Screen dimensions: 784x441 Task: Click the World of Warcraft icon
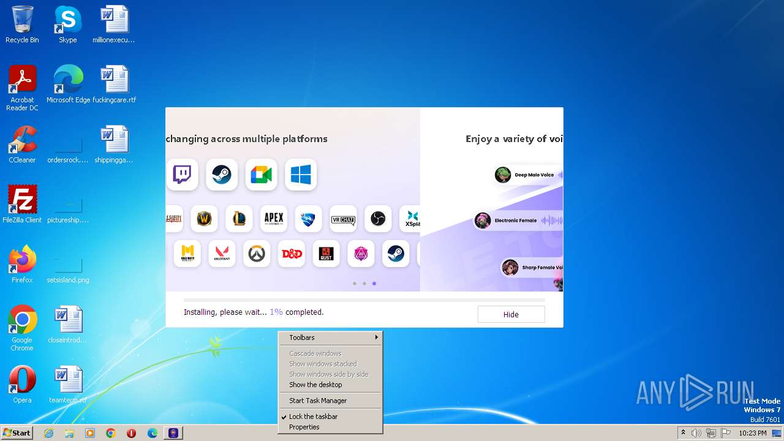tap(204, 219)
